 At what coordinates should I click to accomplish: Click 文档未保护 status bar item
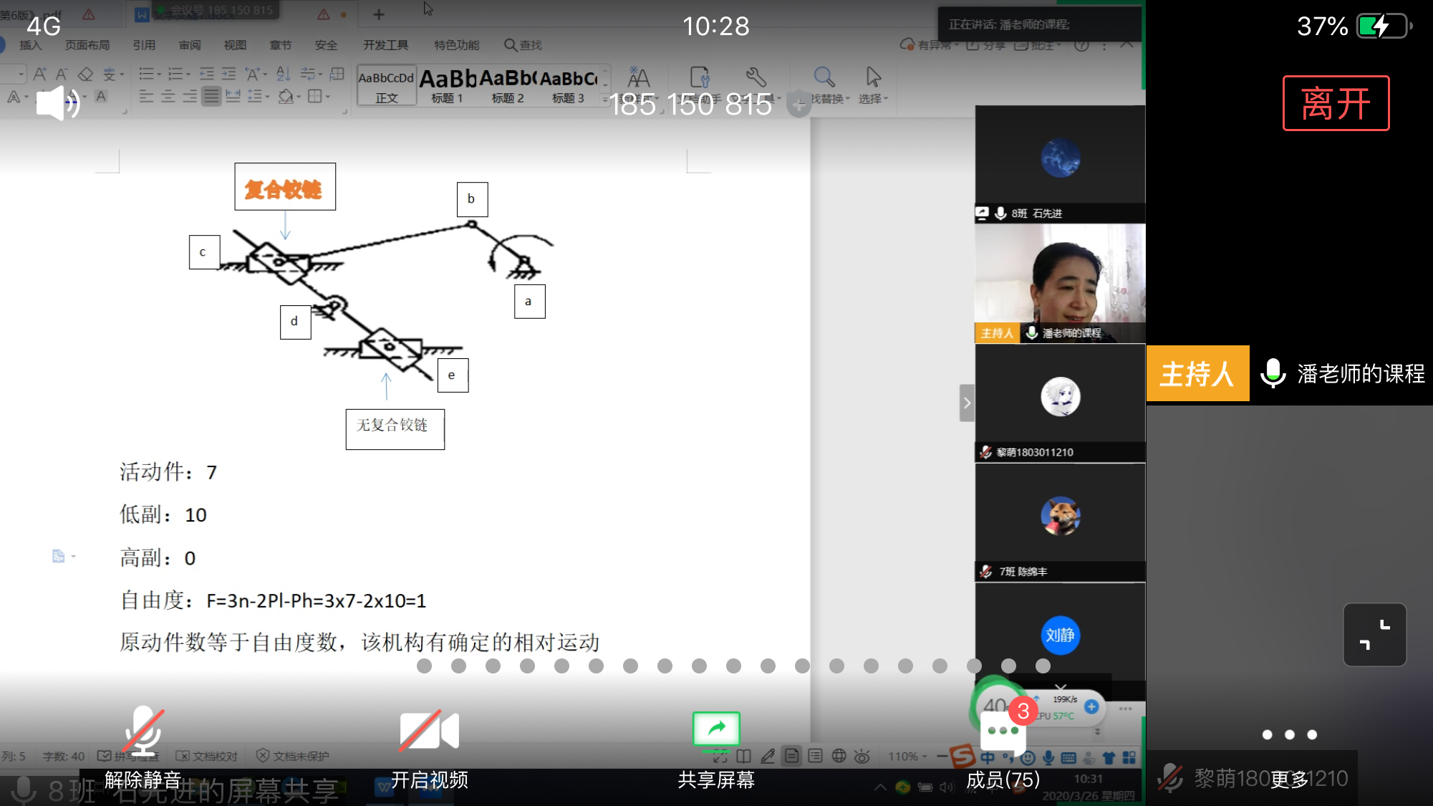(x=293, y=756)
